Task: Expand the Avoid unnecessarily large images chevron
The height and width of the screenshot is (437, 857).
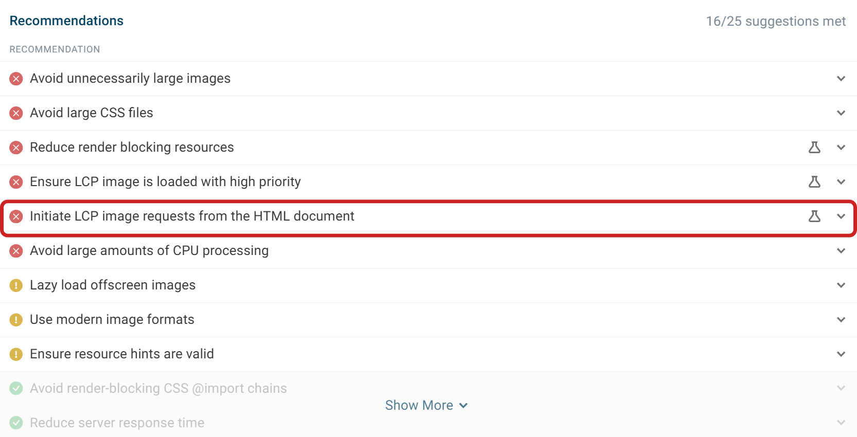Action: [x=841, y=79]
